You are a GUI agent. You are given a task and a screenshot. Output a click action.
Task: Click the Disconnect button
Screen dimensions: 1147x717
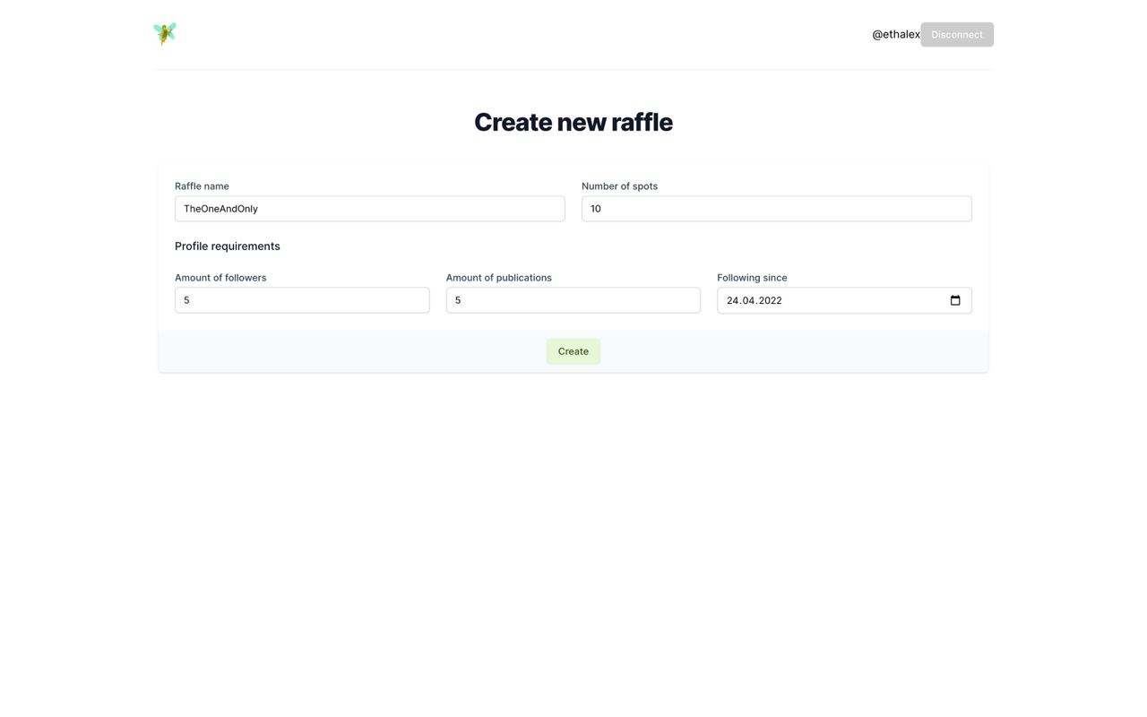[x=957, y=34]
